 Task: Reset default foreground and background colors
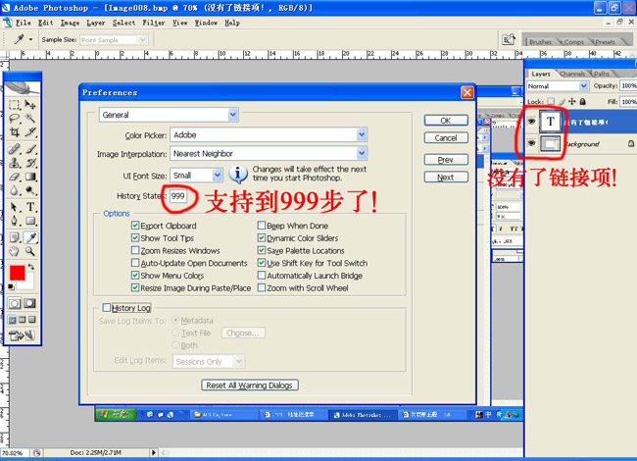point(11,287)
